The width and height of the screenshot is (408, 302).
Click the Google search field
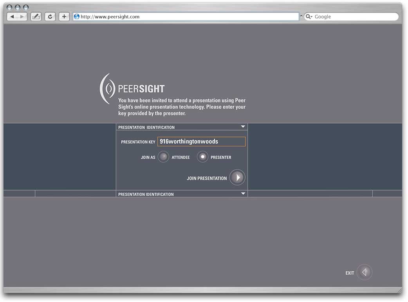click(x=351, y=17)
